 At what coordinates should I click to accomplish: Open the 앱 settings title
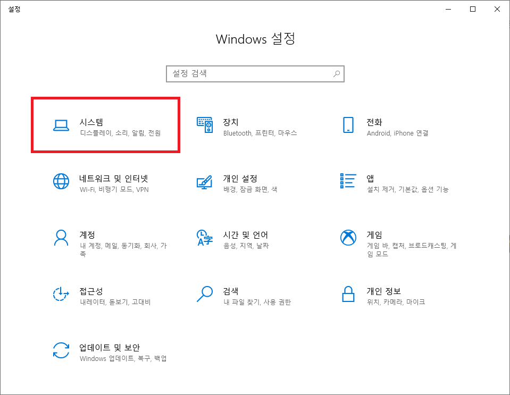370,179
